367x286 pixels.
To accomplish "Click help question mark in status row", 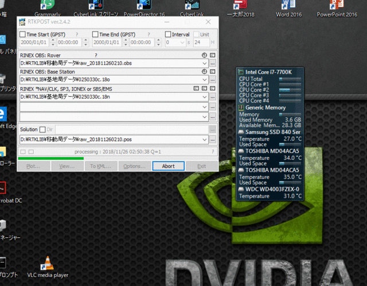I will coord(213,152).
